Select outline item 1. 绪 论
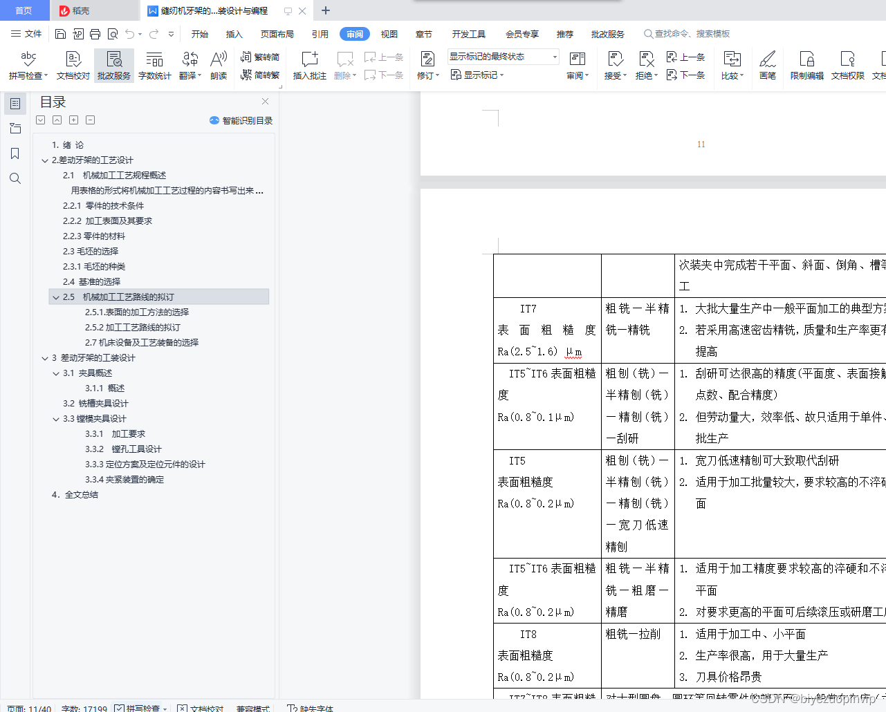886x712 pixels. [68, 145]
